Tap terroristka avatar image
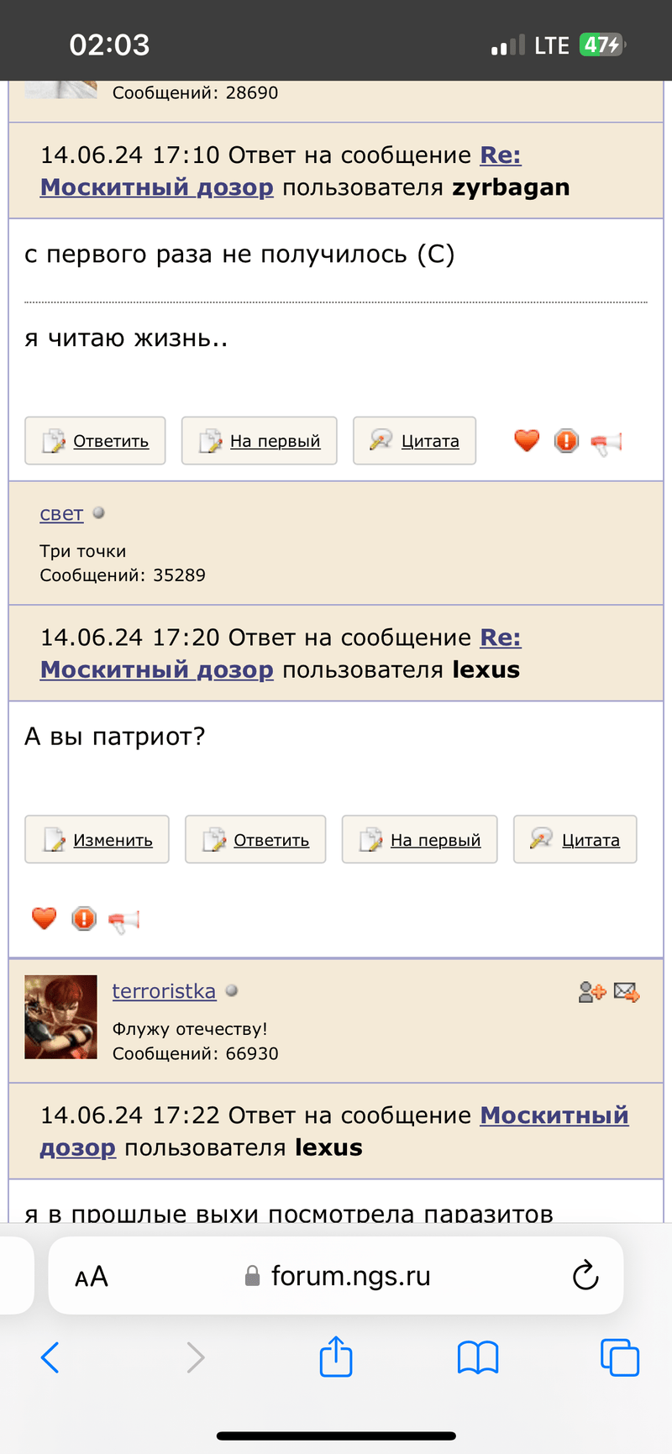The width and height of the screenshot is (672, 1454). pyautogui.click(x=60, y=1016)
